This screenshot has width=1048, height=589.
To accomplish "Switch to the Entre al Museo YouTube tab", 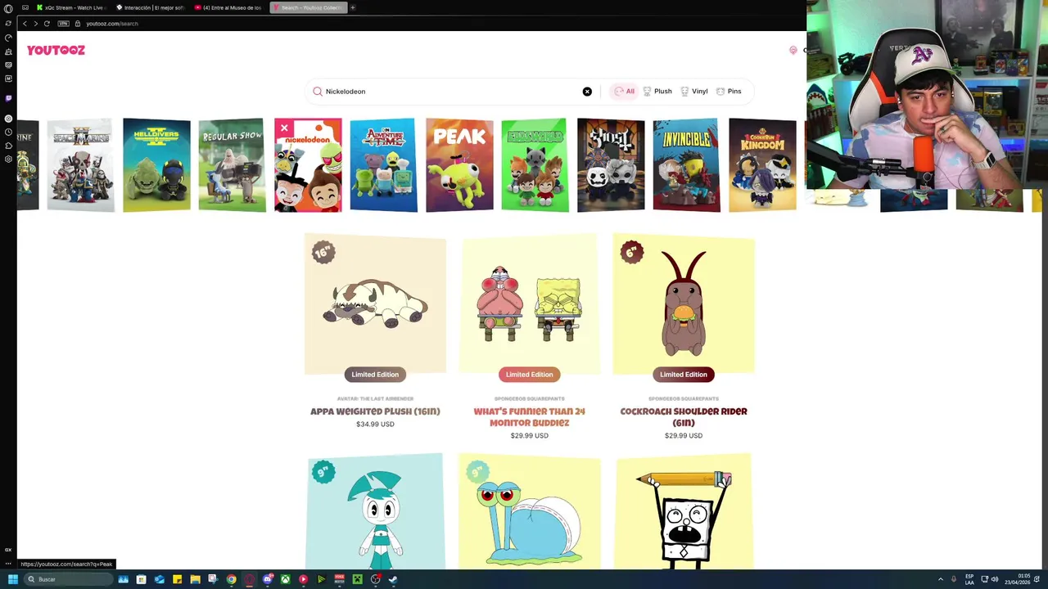I will click(x=229, y=7).
